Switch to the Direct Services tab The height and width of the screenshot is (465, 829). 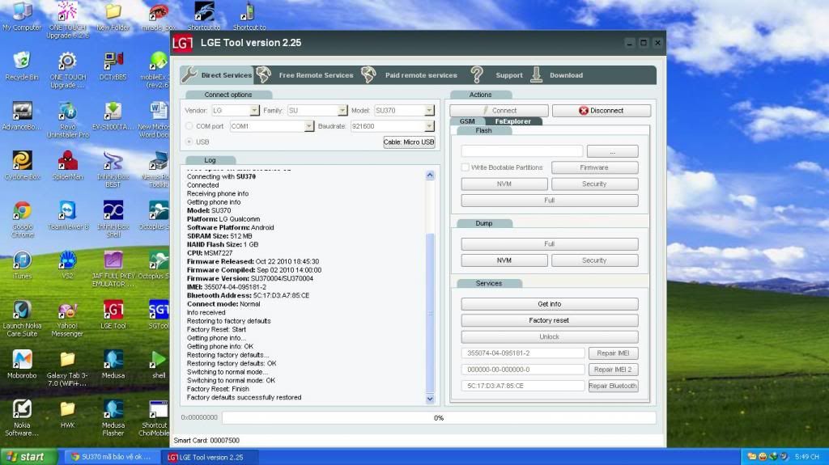[217, 75]
